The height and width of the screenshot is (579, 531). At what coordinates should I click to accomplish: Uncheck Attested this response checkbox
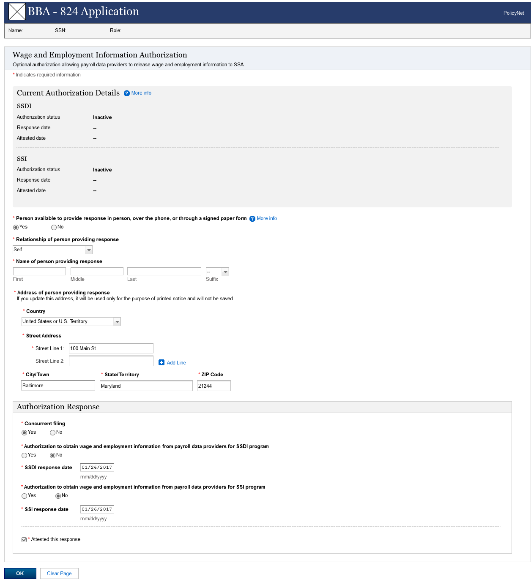tap(24, 540)
